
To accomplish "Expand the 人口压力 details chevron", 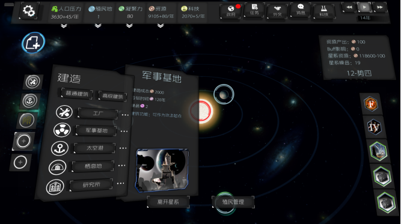I will (x=64, y=26).
